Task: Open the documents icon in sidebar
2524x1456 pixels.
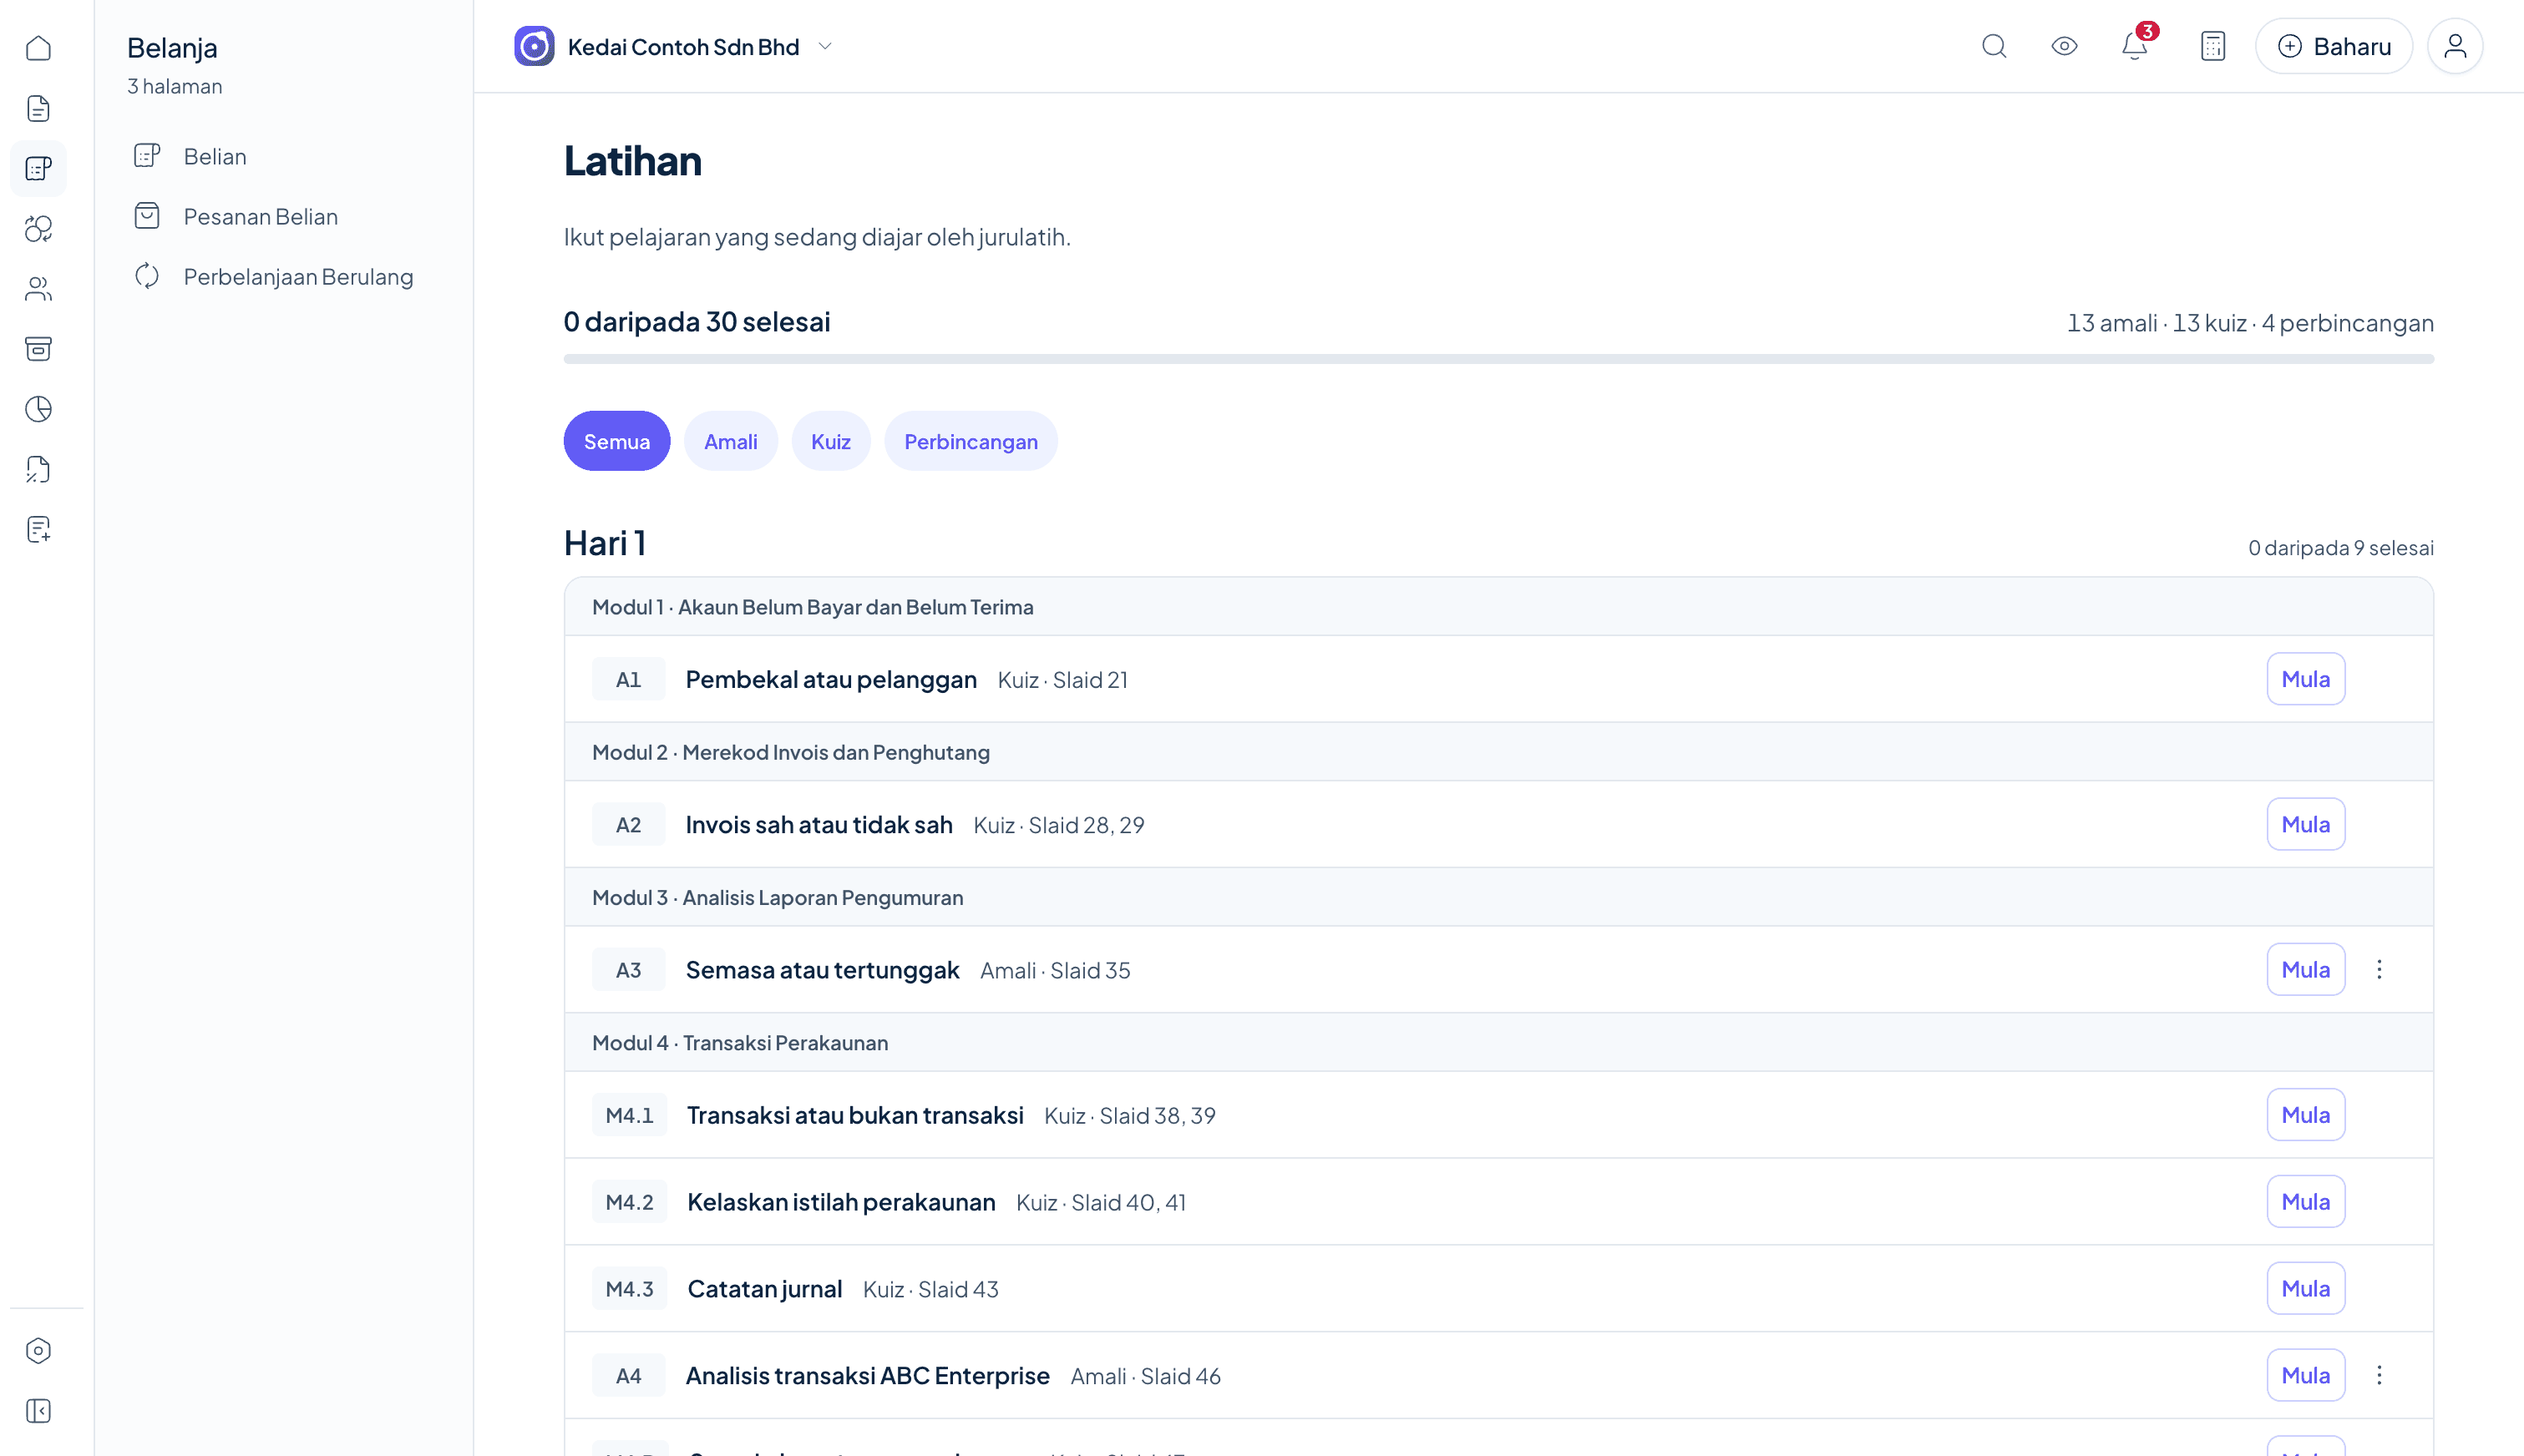Action: pos(38,108)
